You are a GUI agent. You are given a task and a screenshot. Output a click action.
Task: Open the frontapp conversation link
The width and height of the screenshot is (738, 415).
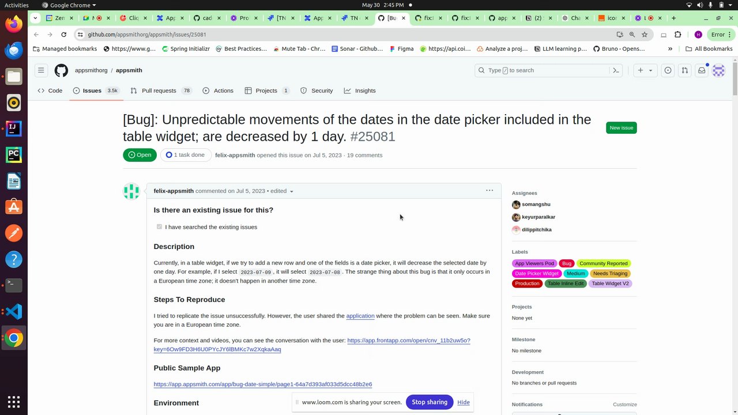click(312, 345)
